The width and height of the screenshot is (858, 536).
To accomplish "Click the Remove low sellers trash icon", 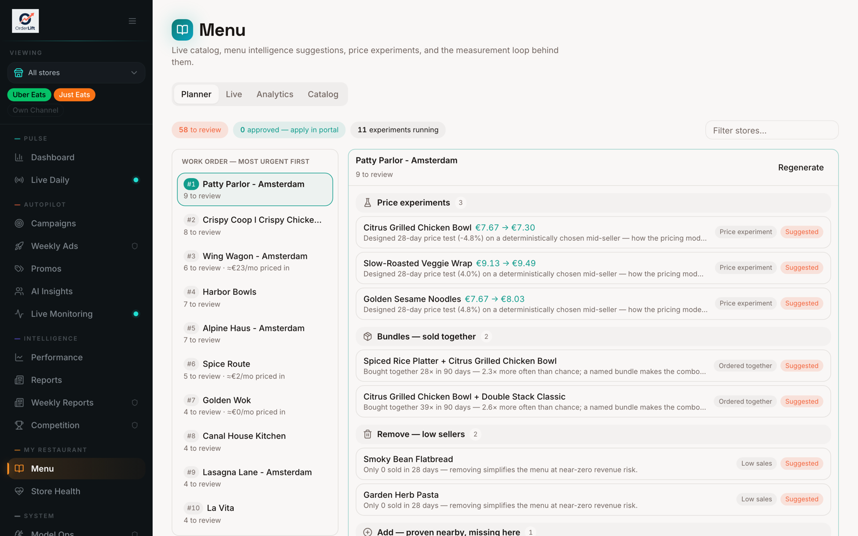I will point(367,434).
